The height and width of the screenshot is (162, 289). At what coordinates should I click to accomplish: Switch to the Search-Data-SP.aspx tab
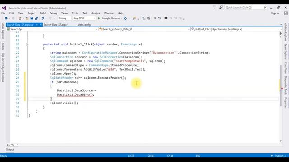tap(56, 25)
